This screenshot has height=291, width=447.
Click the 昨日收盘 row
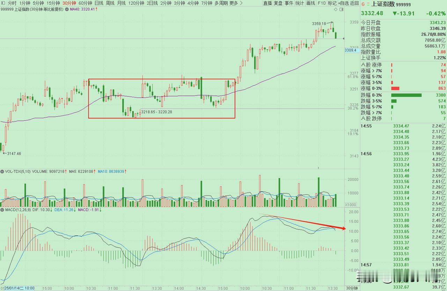pyautogui.click(x=403, y=29)
